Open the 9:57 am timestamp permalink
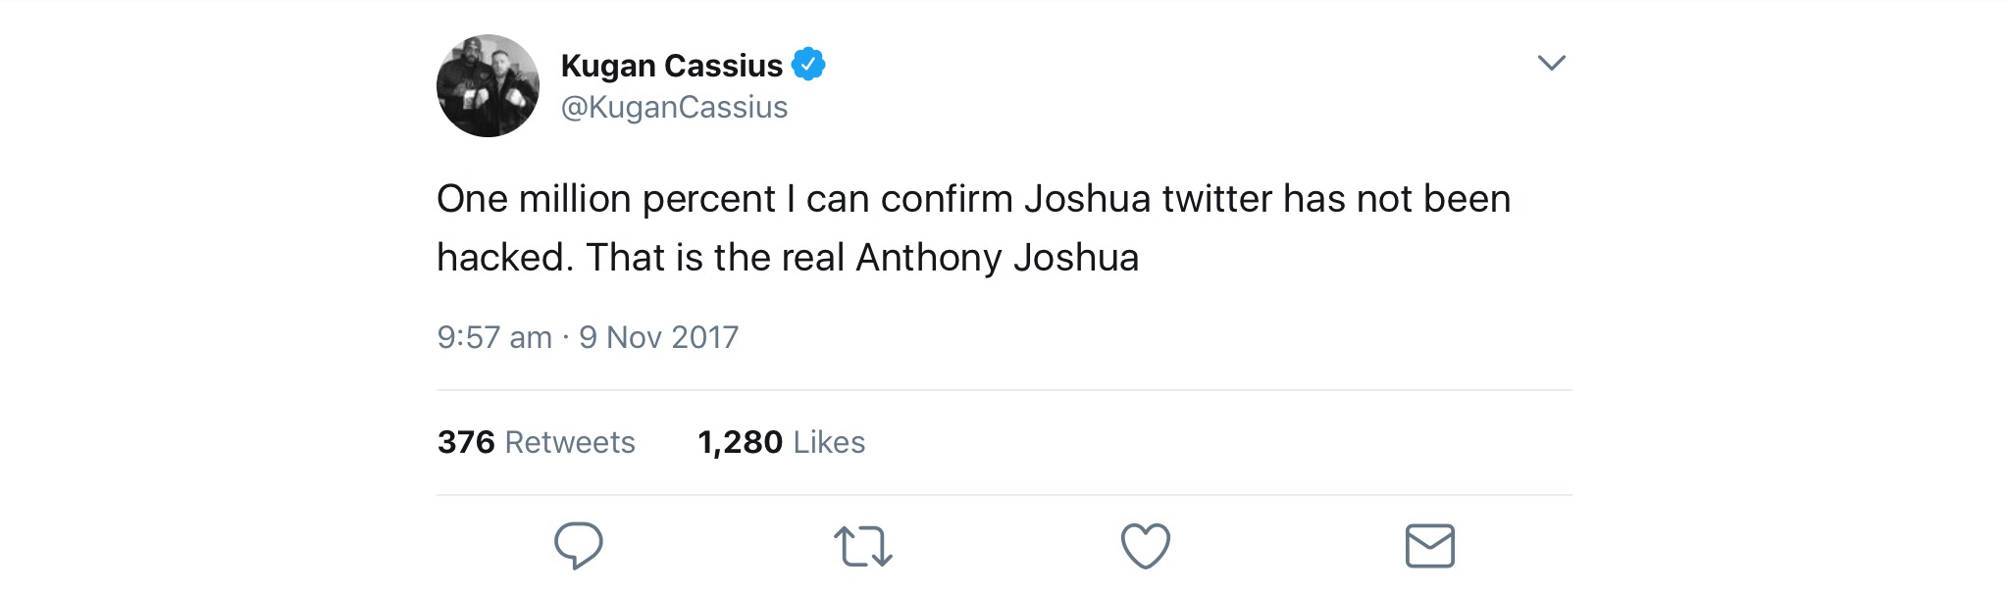The width and height of the screenshot is (2009, 591). 494,337
